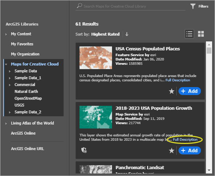Click the shield badge icon on Population Growth card

(84, 150)
